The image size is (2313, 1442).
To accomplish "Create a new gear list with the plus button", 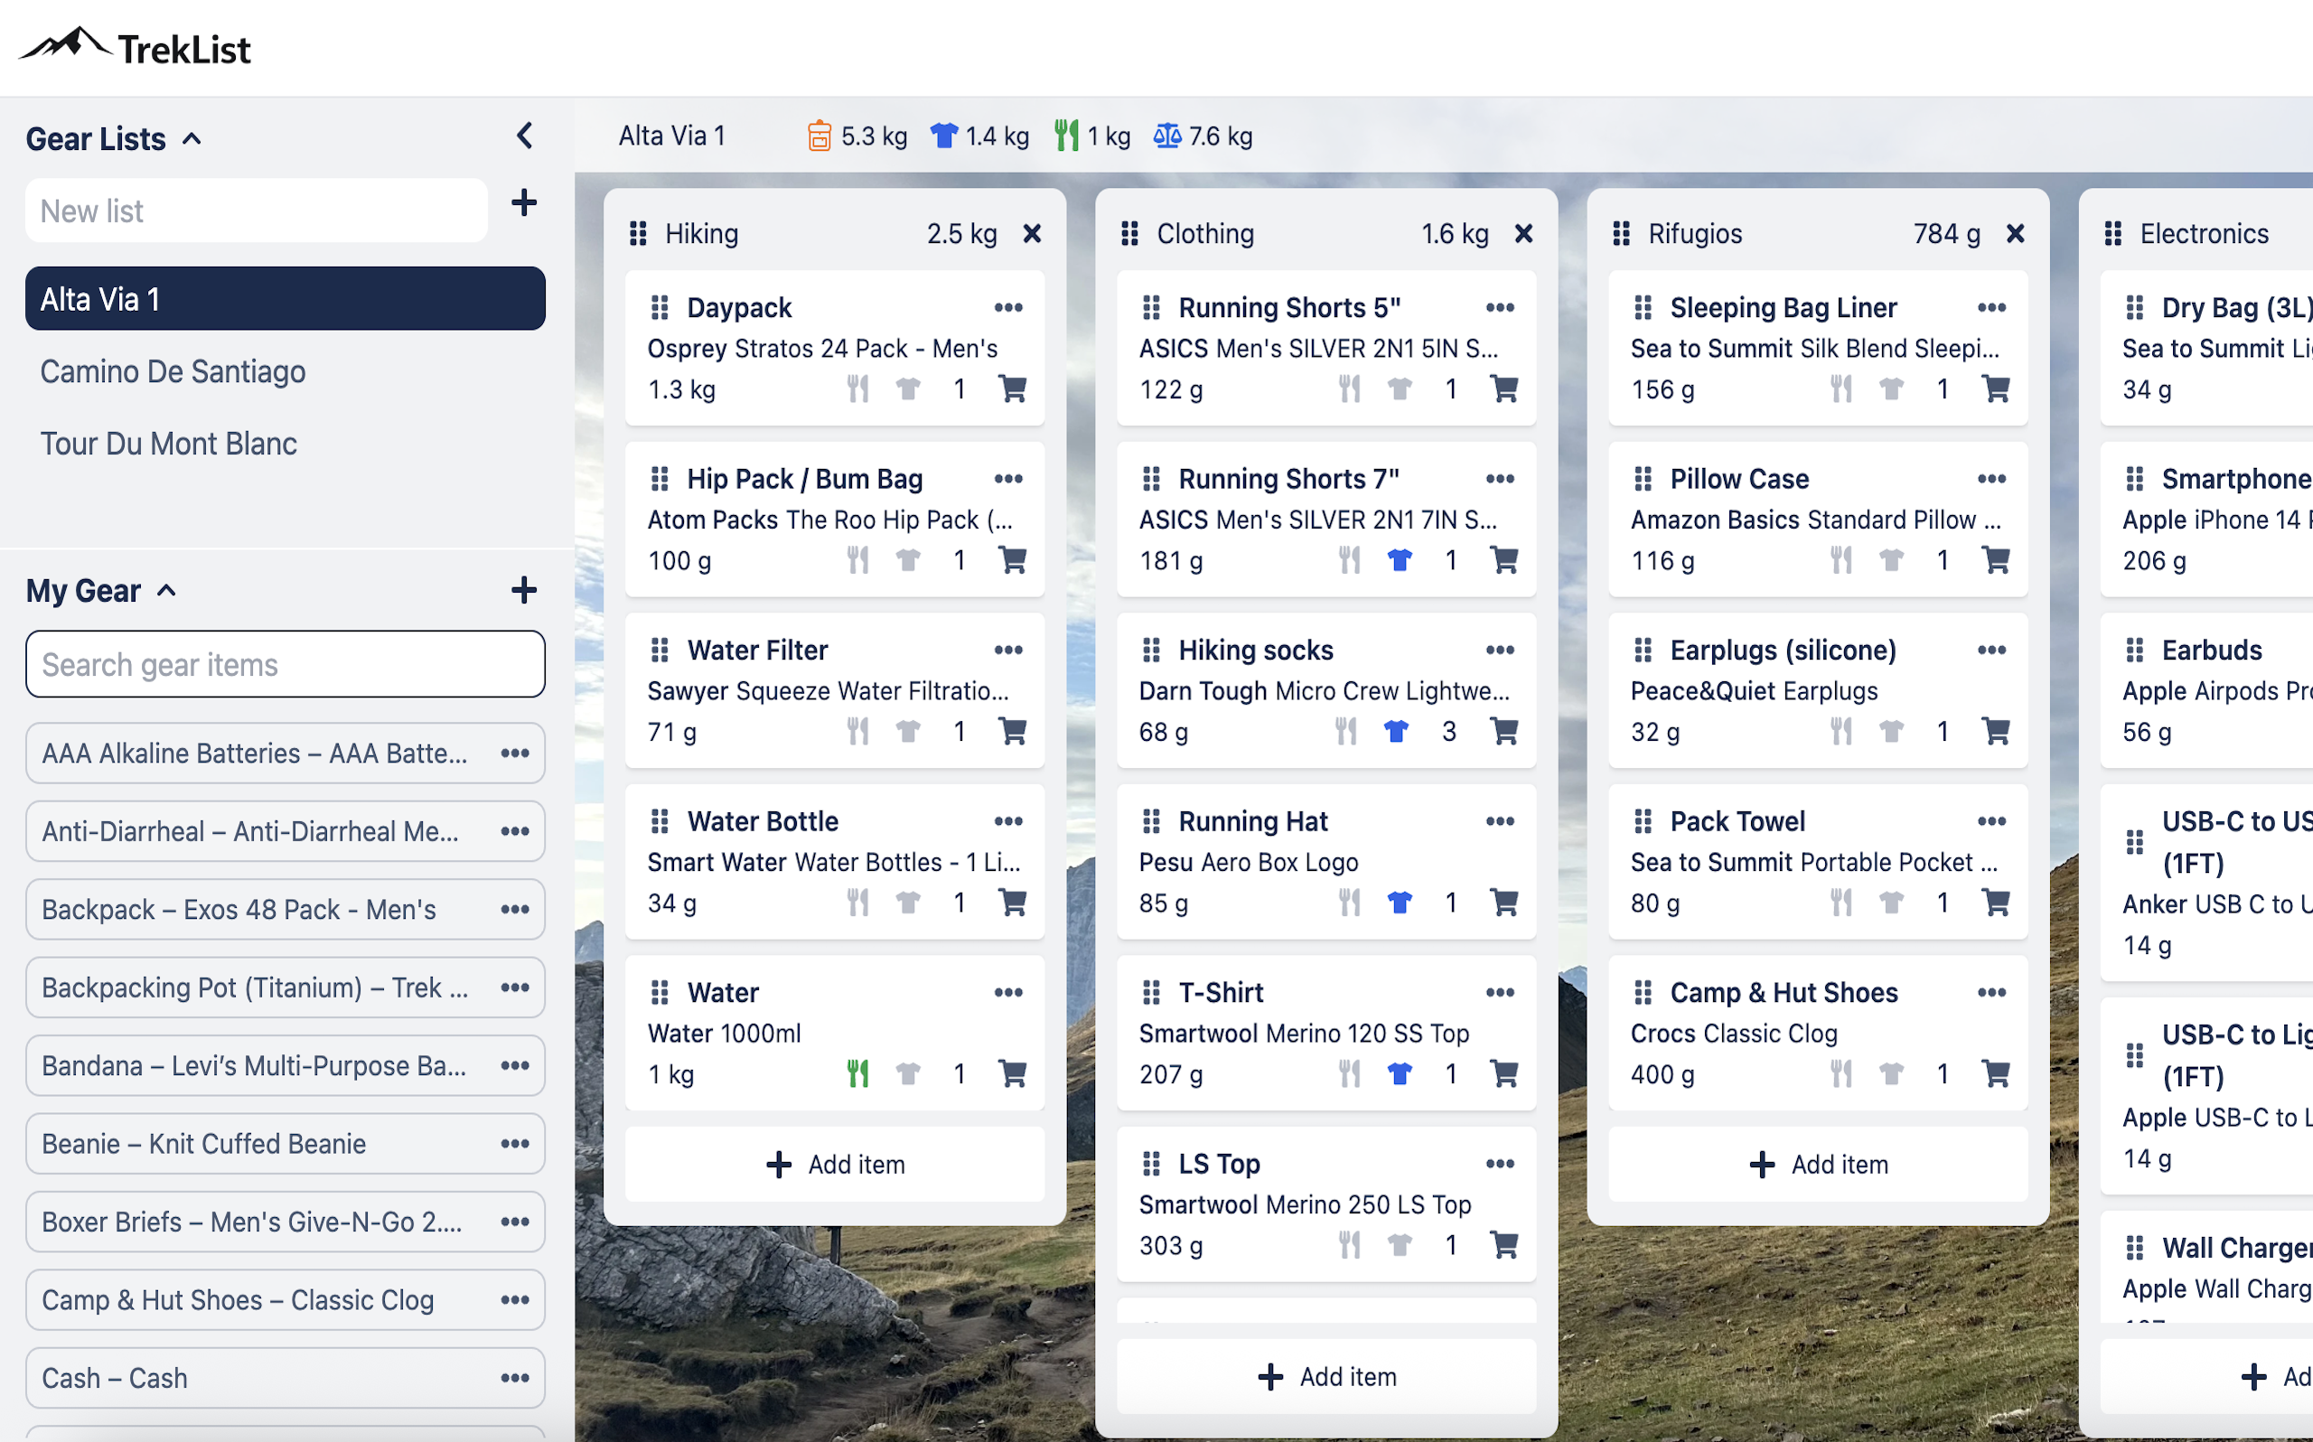I will pos(523,203).
